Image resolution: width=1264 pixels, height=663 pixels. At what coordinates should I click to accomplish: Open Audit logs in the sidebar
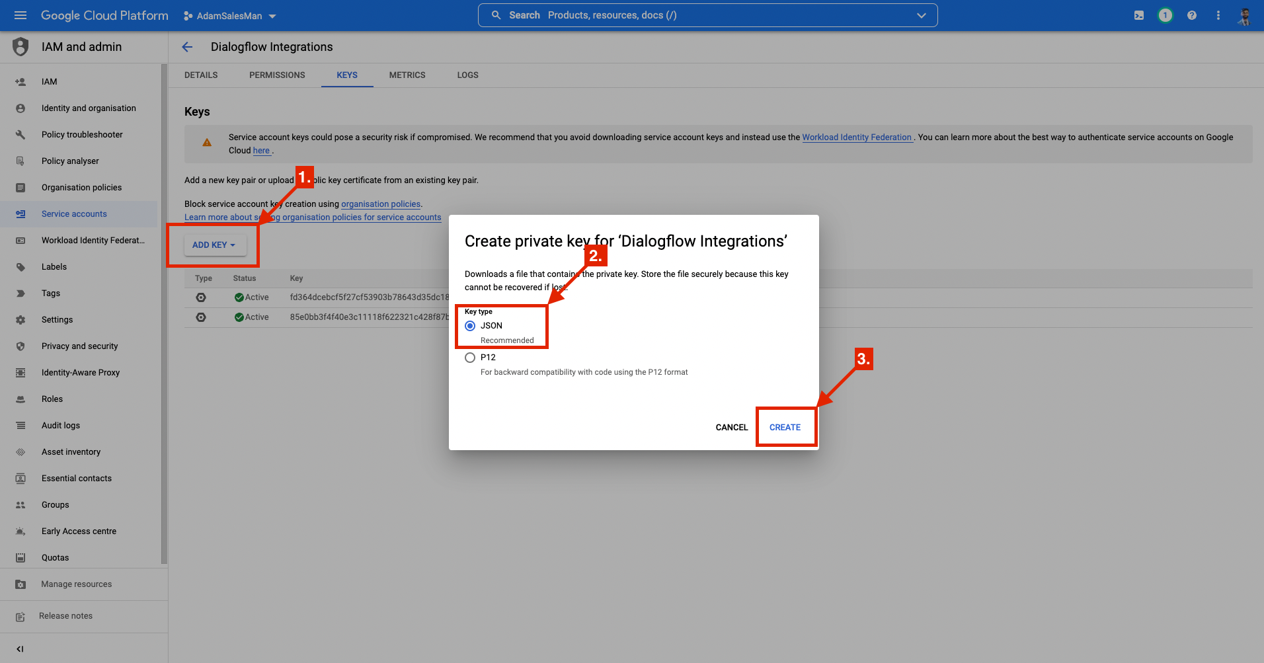coord(79,426)
